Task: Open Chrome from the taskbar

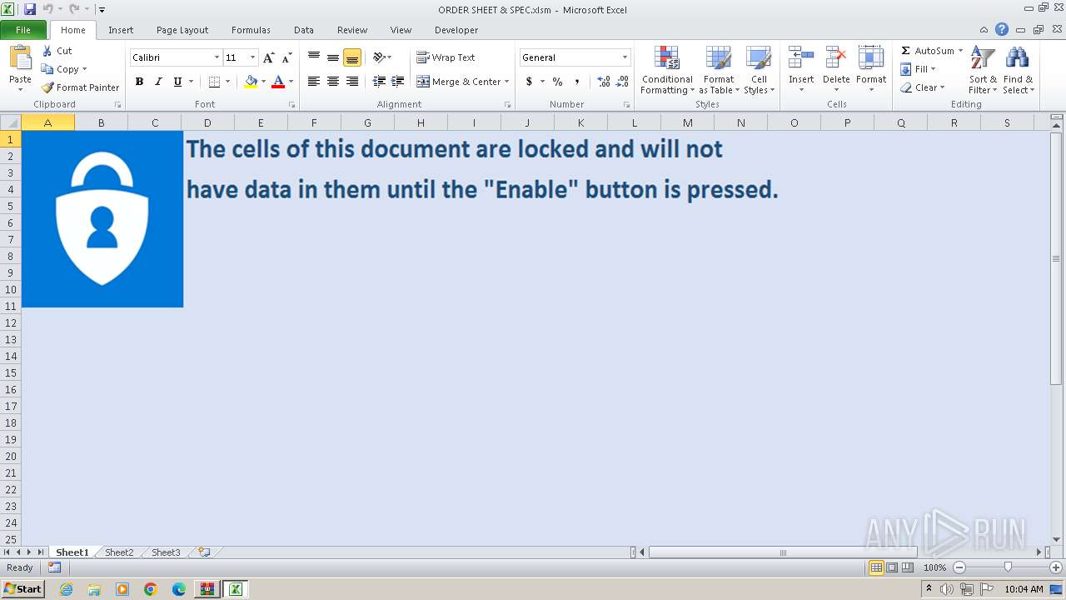Action: click(x=151, y=589)
